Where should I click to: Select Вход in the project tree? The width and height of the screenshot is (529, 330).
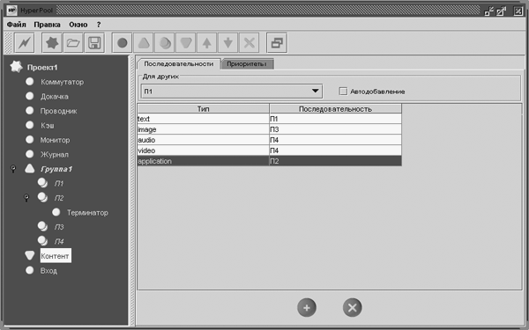[48, 271]
